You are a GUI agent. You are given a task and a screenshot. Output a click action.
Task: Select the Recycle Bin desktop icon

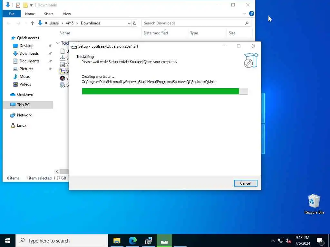coord(314,204)
